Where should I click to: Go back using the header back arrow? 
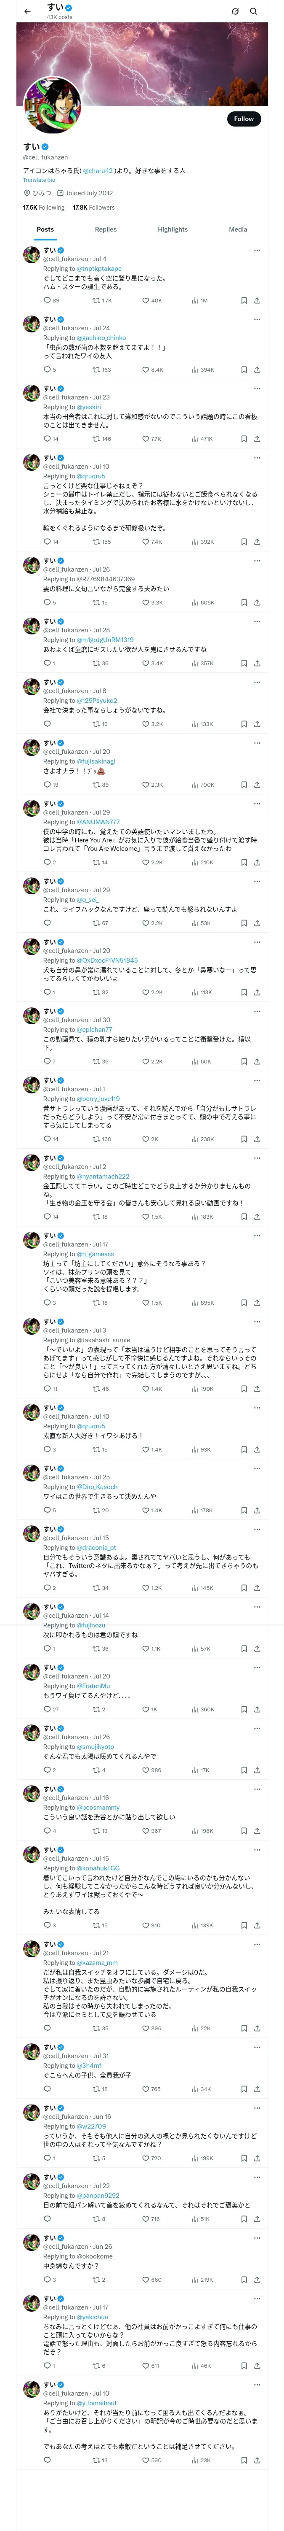[x=27, y=12]
